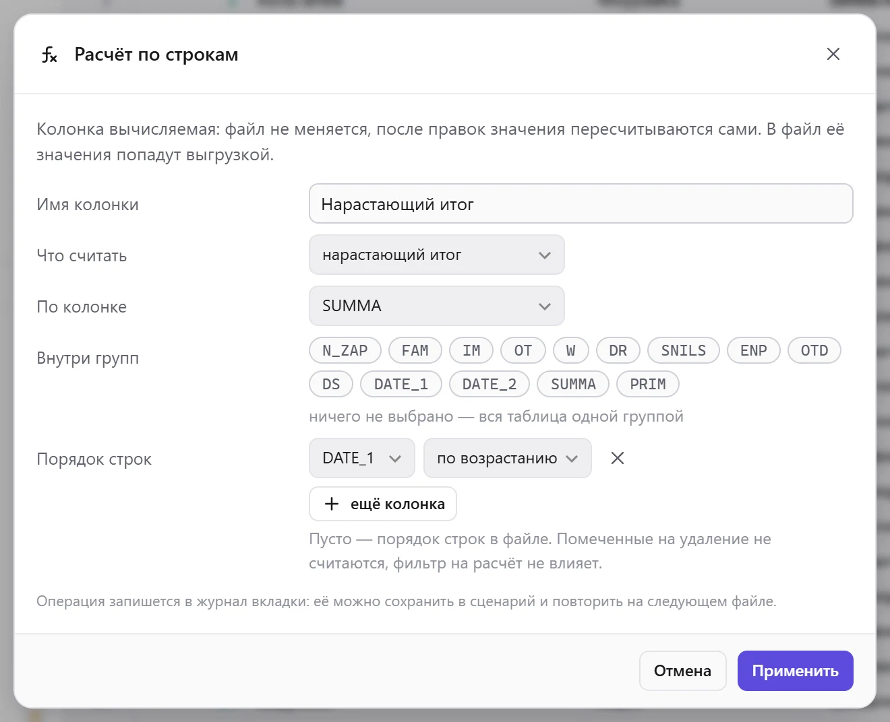
Task: Open the Что считать dropdown
Action: (436, 255)
